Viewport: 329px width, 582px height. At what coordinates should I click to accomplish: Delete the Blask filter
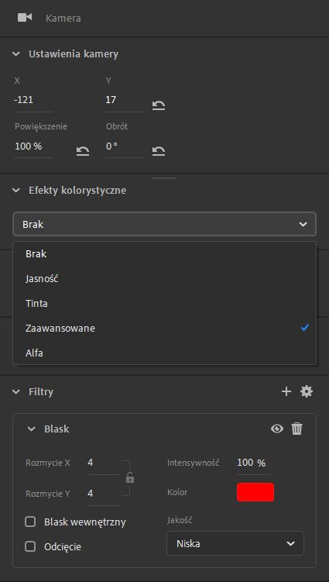tap(296, 429)
